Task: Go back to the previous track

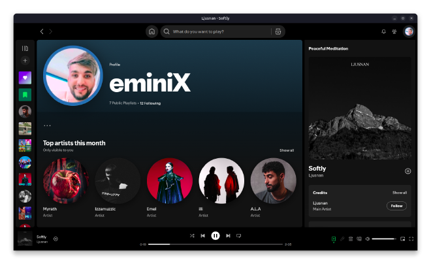Action: click(203, 235)
